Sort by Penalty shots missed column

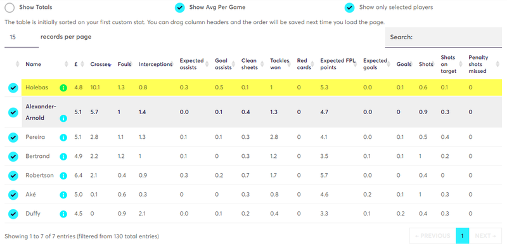click(478, 64)
